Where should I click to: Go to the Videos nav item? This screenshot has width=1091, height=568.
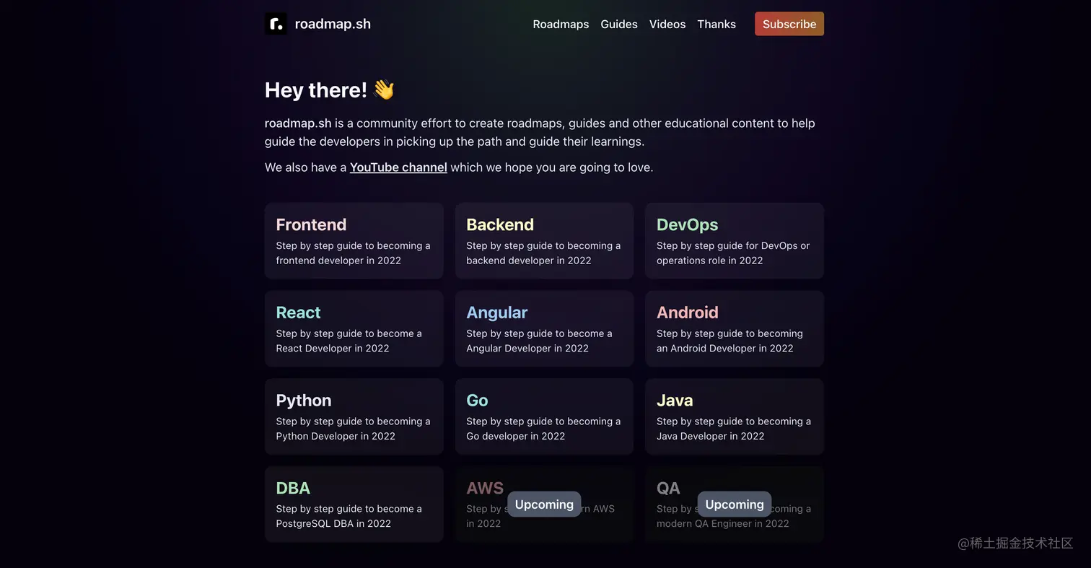[667, 24]
